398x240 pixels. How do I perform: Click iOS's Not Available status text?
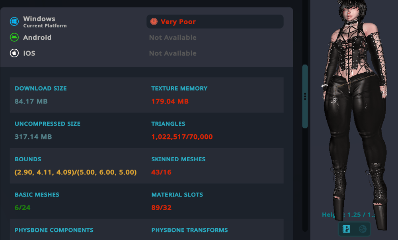click(x=173, y=53)
